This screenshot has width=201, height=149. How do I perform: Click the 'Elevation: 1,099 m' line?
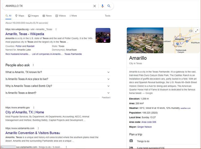pyautogui.click(x=139, y=99)
